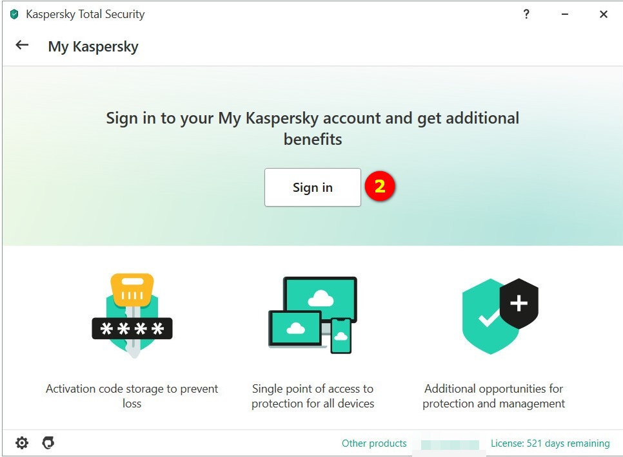The width and height of the screenshot is (623, 457).
Task: Open Settings via the gear icon
Action: tap(22, 443)
